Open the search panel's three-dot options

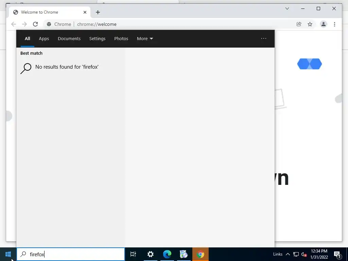pyautogui.click(x=264, y=38)
